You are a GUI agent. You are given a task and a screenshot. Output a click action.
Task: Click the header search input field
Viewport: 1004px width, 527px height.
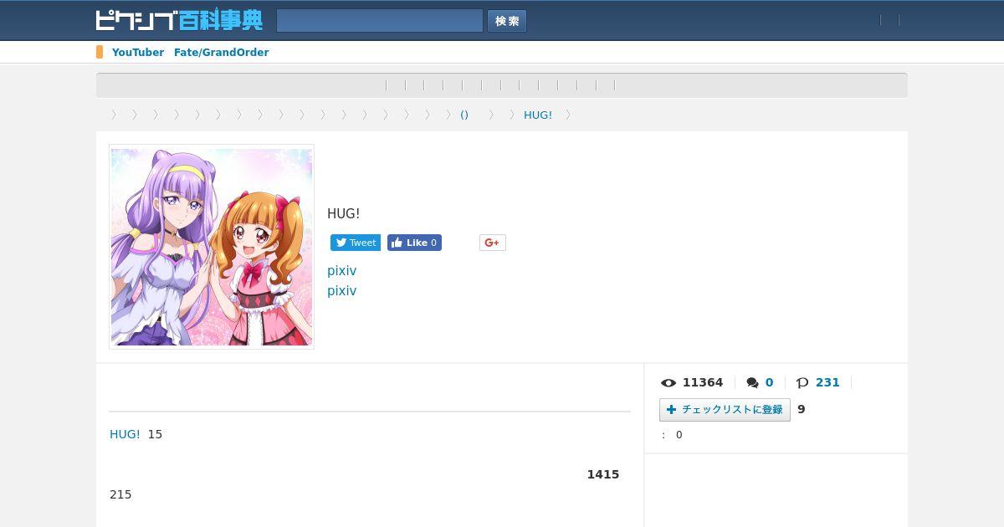pyautogui.click(x=380, y=21)
